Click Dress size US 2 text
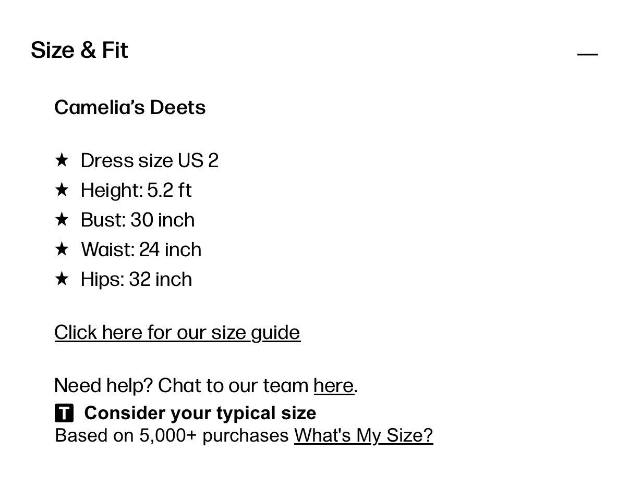Screen dimensions: 629x489 pos(150,160)
